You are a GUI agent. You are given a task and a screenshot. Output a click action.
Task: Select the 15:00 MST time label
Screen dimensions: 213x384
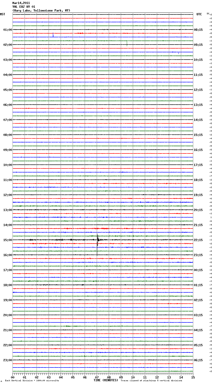tap(8, 240)
